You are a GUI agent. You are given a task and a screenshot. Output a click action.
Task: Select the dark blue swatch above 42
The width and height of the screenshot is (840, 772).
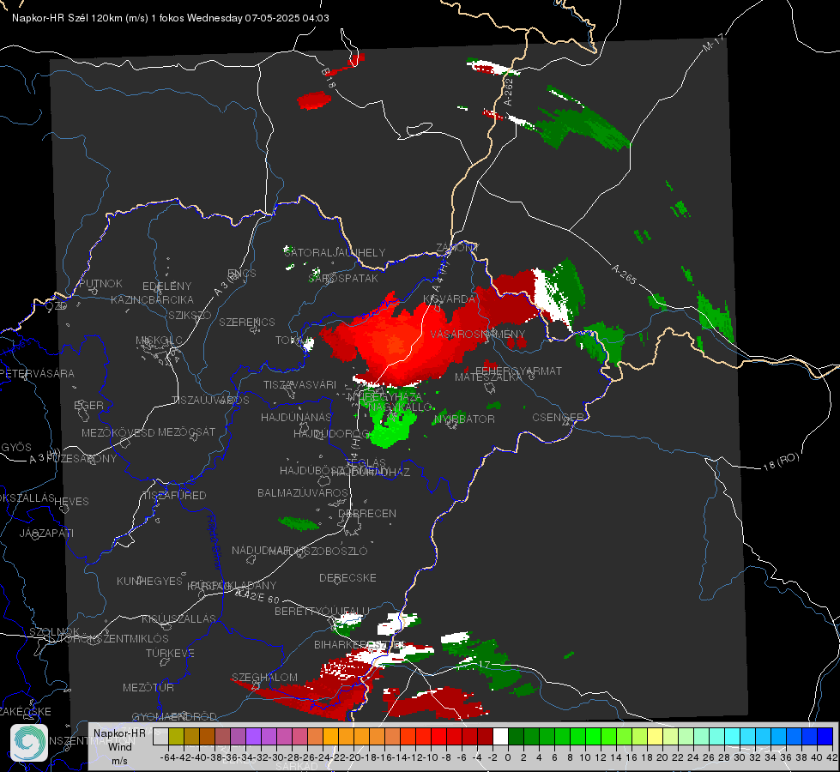pos(825,737)
